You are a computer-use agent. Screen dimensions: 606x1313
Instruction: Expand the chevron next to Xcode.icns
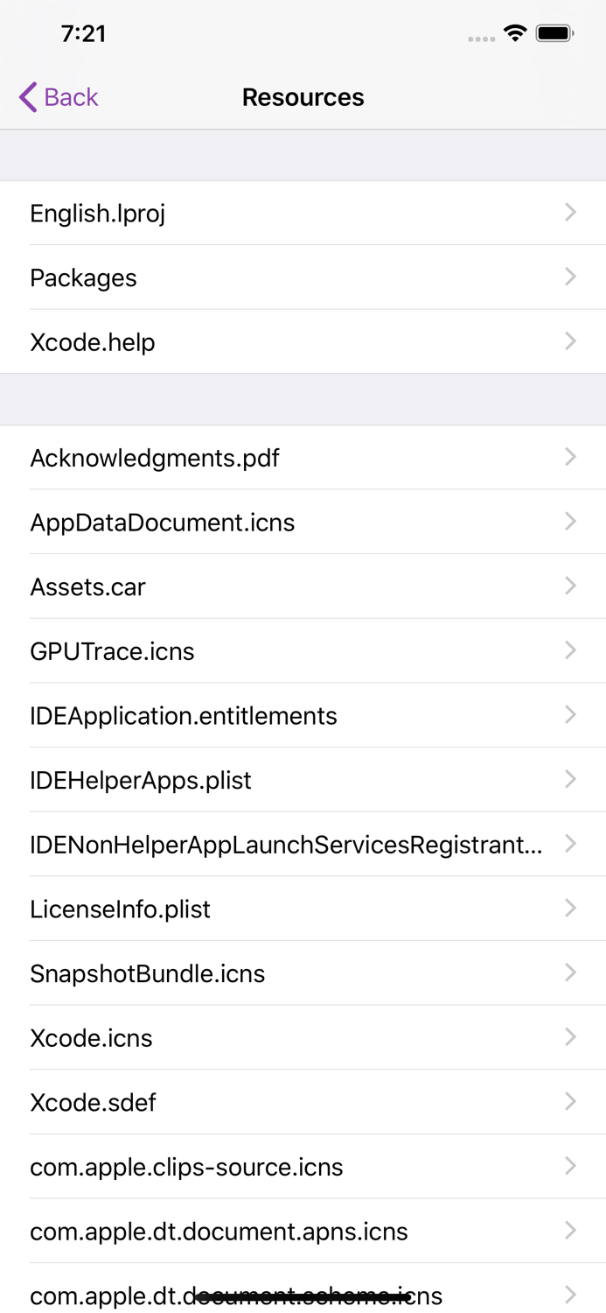click(x=570, y=1036)
